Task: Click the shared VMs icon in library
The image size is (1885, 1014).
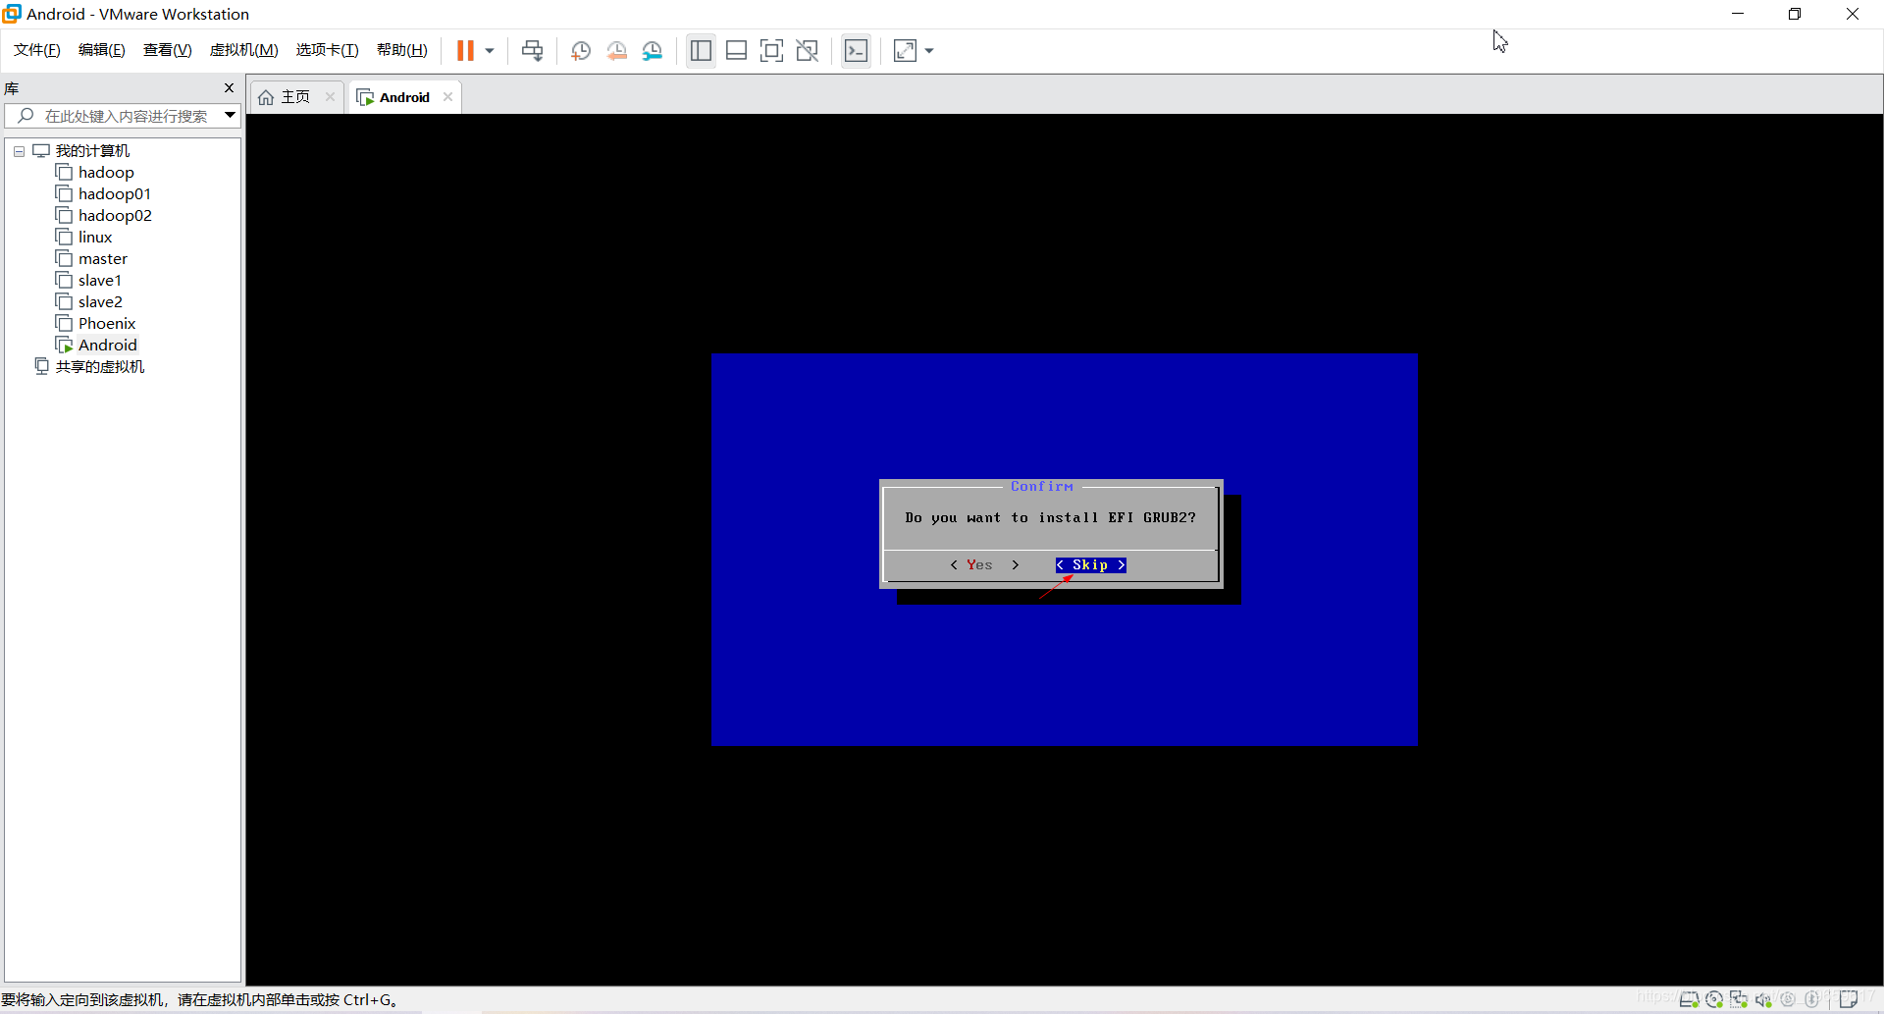Action: [x=41, y=366]
